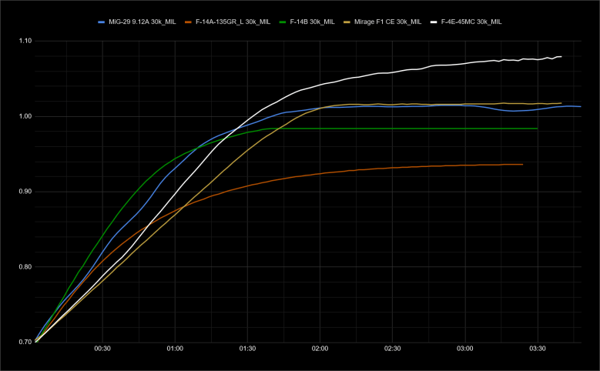The height and width of the screenshot is (371, 600).
Task: Click the end of the white F-4E curve
Action: coord(561,56)
